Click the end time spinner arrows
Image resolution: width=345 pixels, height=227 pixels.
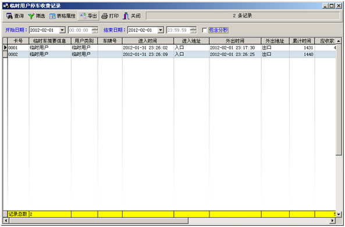point(193,30)
